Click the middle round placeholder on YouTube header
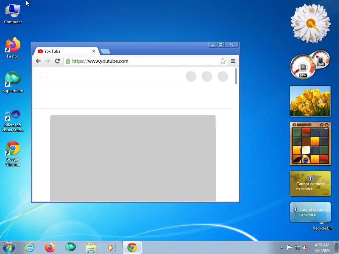Image resolution: width=339 pixels, height=254 pixels. (x=207, y=76)
